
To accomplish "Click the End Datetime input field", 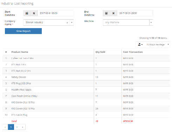I will 135,13.
